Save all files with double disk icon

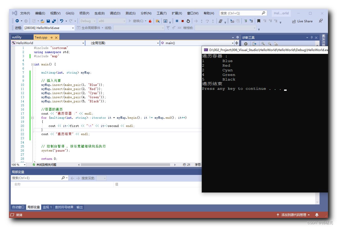click(54, 21)
